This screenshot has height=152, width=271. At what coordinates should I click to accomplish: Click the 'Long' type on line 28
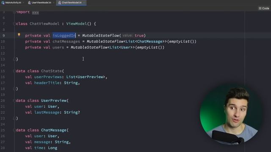pos(53,148)
